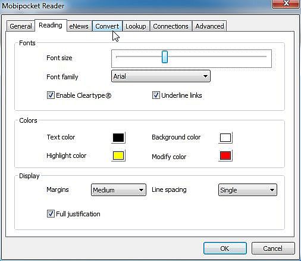Disable the Enable Cleartype checkbox
Image resolution: width=301 pixels, height=261 pixels.
(x=51, y=95)
